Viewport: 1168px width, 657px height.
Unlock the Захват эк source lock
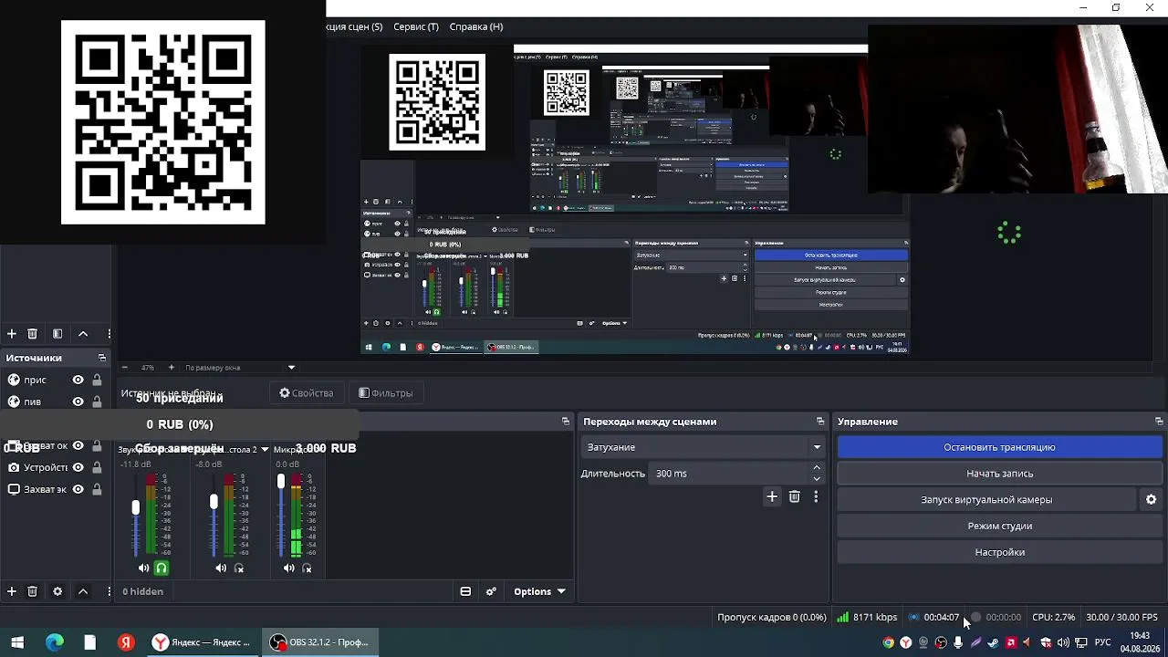click(97, 489)
